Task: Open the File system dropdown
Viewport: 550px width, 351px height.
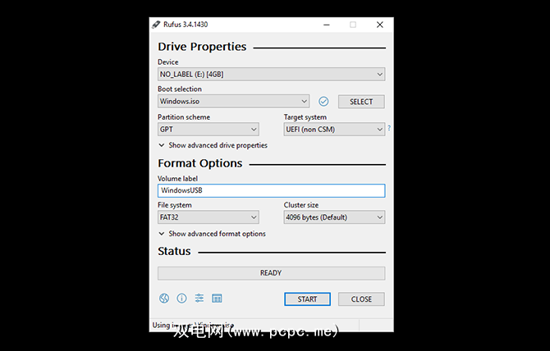Action: [x=209, y=217]
